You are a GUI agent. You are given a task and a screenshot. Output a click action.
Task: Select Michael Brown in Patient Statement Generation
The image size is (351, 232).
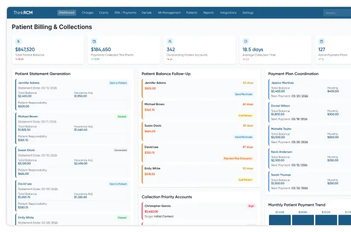pyautogui.click(x=28, y=116)
